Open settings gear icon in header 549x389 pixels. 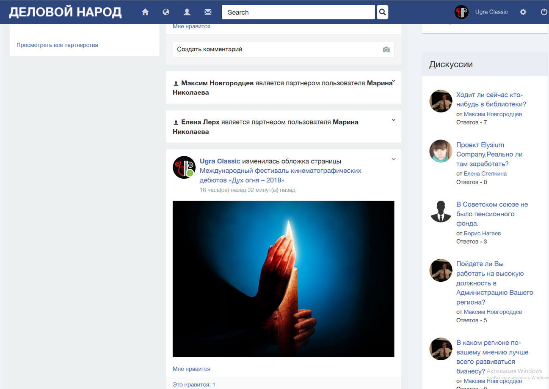coord(523,12)
